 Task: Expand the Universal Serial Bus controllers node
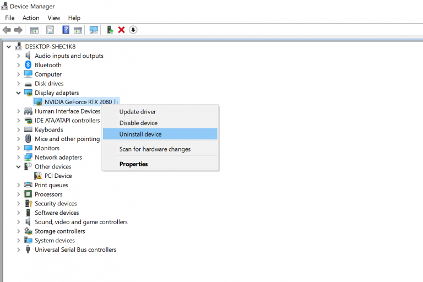pos(19,250)
